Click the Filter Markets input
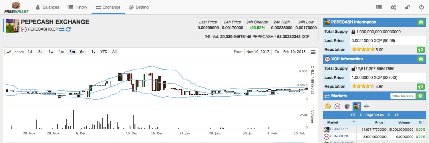Viewport: 429px width, 143px height. pyautogui.click(x=403, y=96)
